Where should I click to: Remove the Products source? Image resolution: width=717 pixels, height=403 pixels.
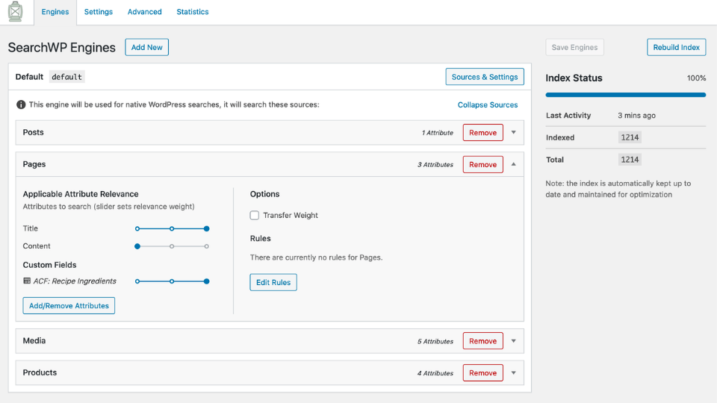click(x=483, y=373)
